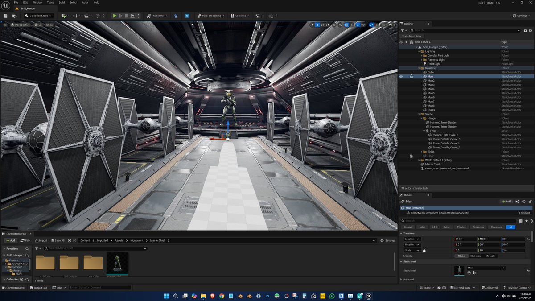Collapse the Scale Ref folder in Outliner

[x=420, y=68]
